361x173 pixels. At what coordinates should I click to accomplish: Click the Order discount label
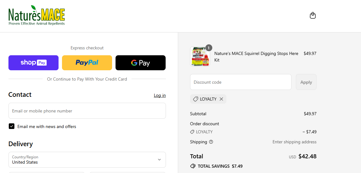click(x=204, y=124)
